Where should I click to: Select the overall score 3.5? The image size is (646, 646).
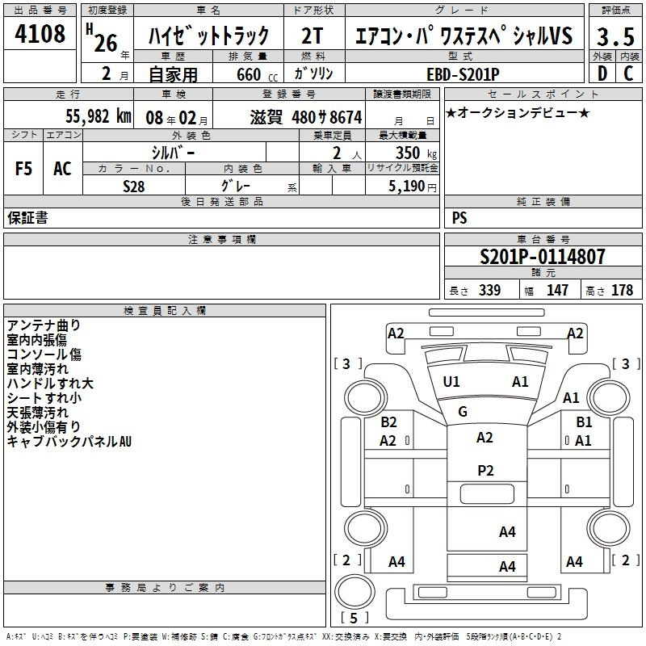(x=615, y=37)
